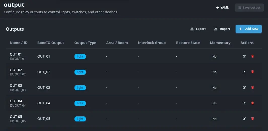
Task: Edit the OUT 01 output row
Action: point(244,56)
